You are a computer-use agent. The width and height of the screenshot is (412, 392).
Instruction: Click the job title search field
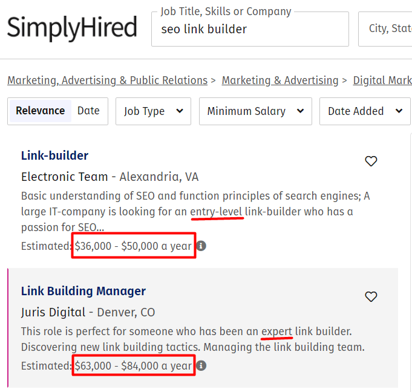[x=250, y=29]
